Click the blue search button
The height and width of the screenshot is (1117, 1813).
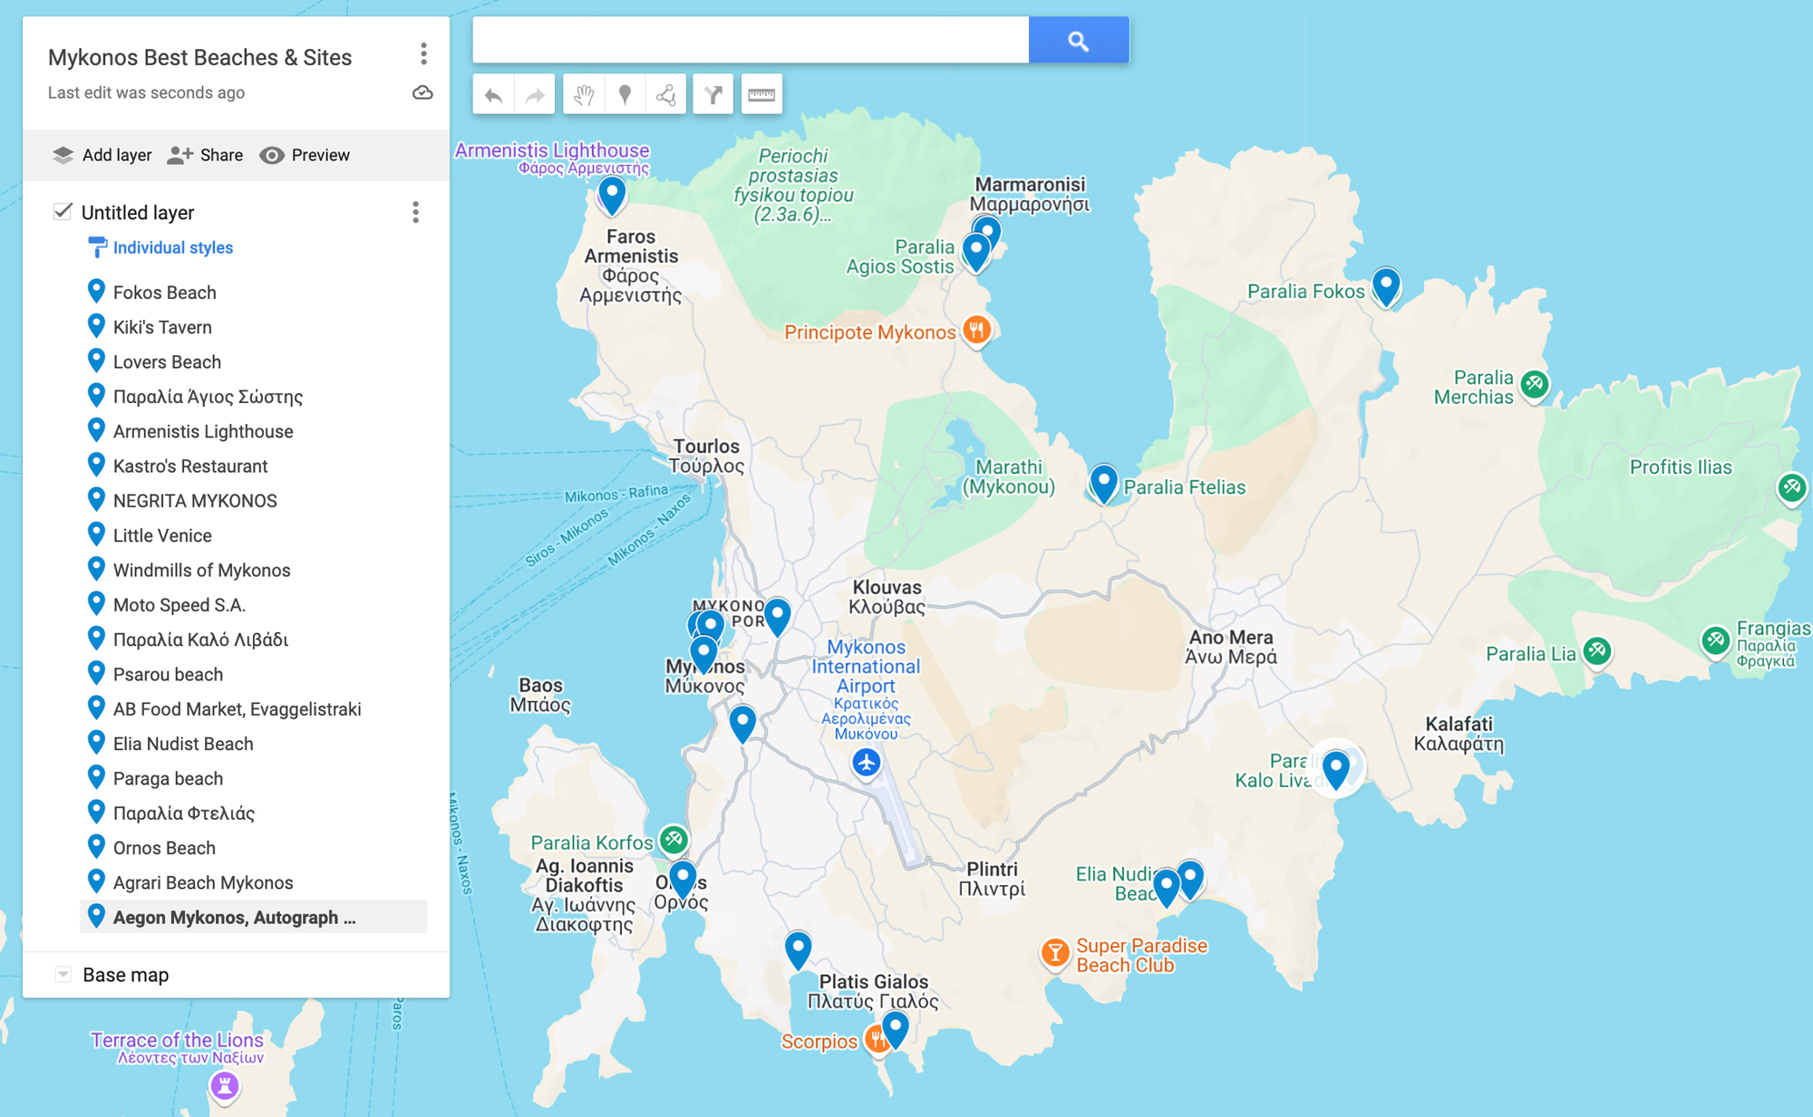pyautogui.click(x=1079, y=40)
